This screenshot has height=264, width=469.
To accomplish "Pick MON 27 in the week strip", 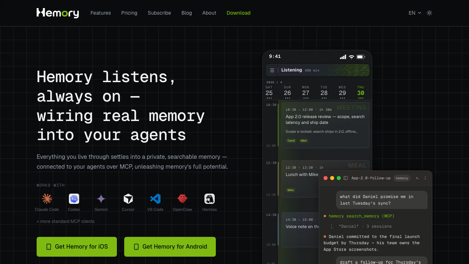I will 306,92.
